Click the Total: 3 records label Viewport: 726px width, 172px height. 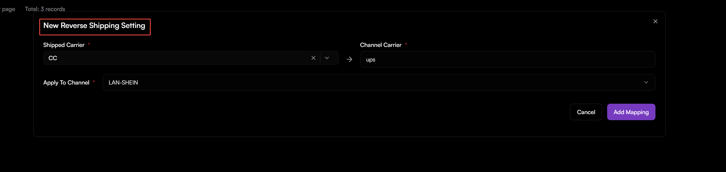(45, 9)
